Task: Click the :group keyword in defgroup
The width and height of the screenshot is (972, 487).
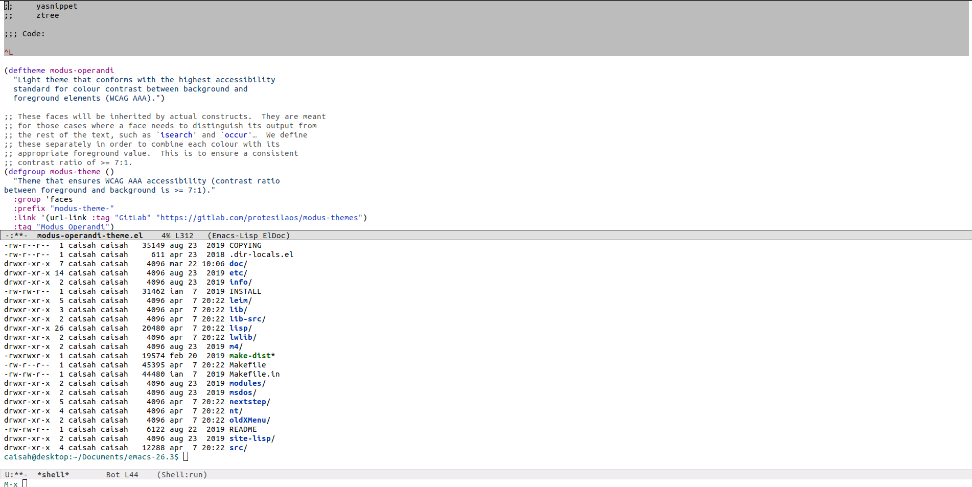Action: click(x=27, y=199)
